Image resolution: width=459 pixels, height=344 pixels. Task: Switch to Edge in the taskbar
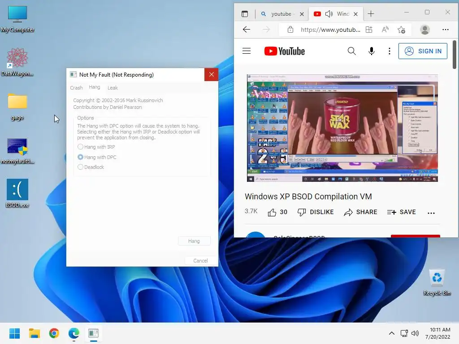coord(74,333)
